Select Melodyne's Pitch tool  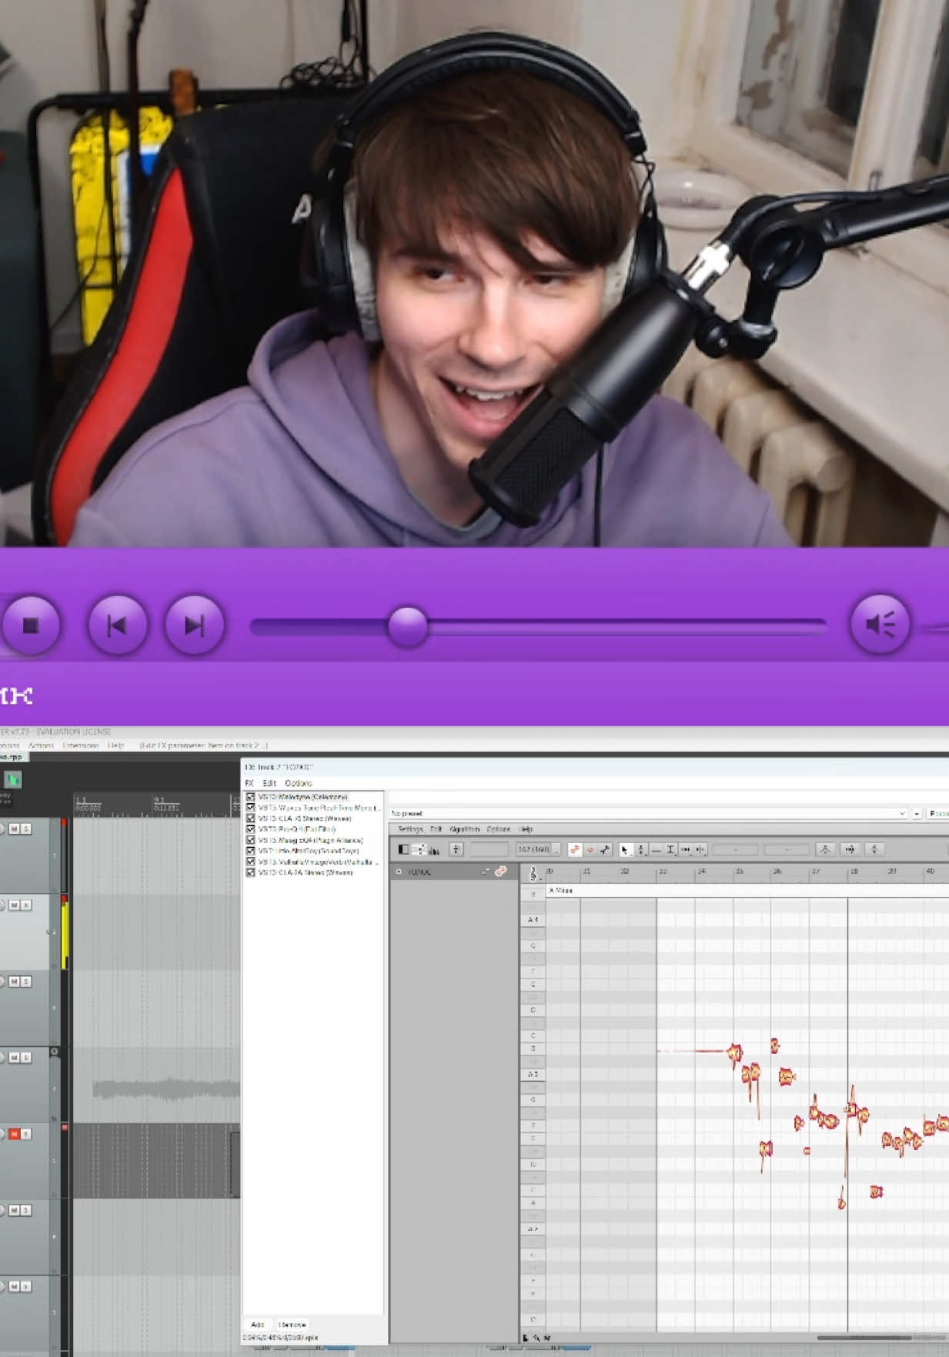640,849
